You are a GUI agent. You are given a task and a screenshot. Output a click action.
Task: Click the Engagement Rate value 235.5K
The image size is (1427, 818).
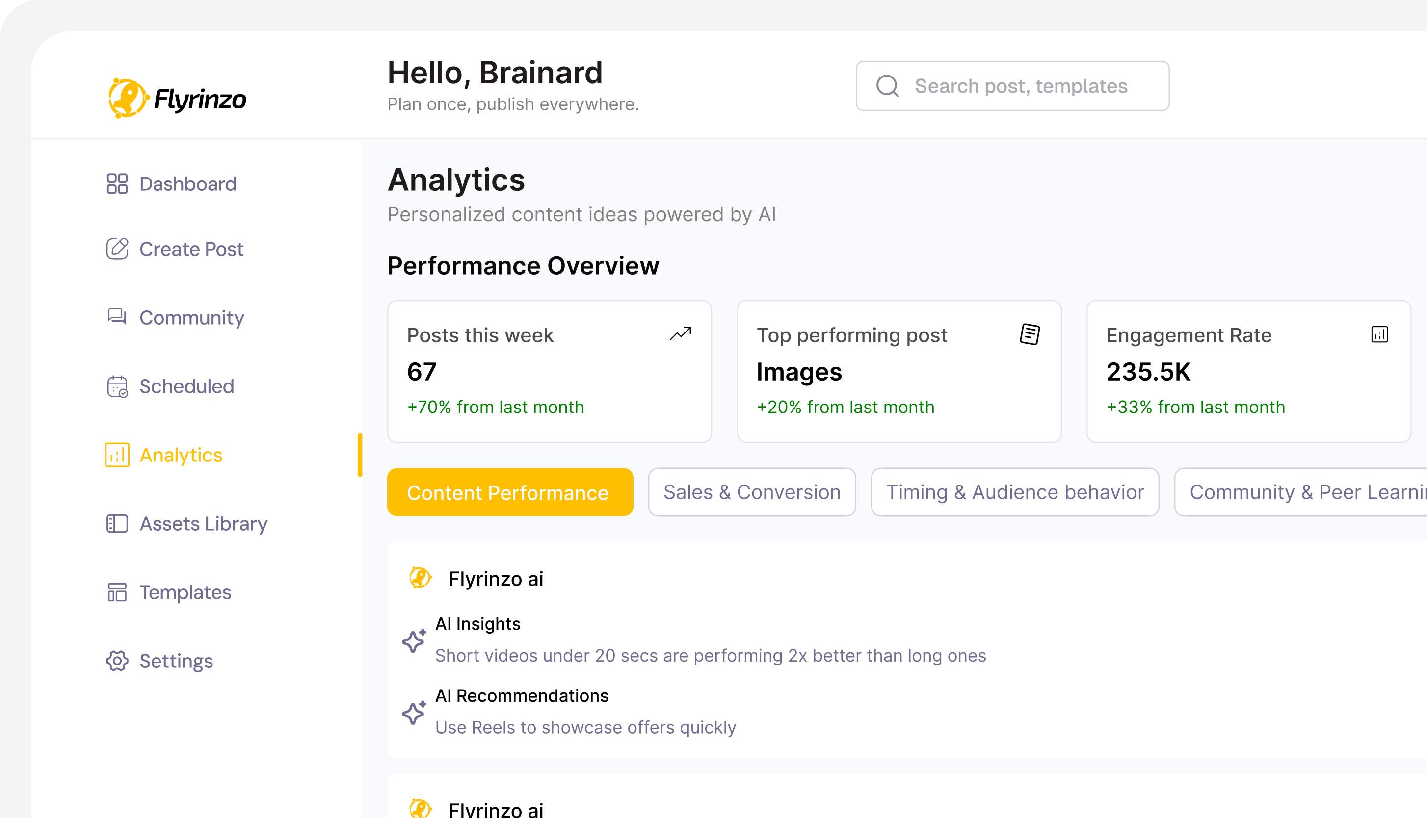[1148, 371]
